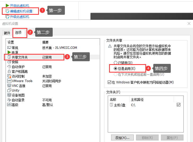193x142 pixels.
Task: Open the 编辑虚拟机设置 link
Action: point(21,11)
